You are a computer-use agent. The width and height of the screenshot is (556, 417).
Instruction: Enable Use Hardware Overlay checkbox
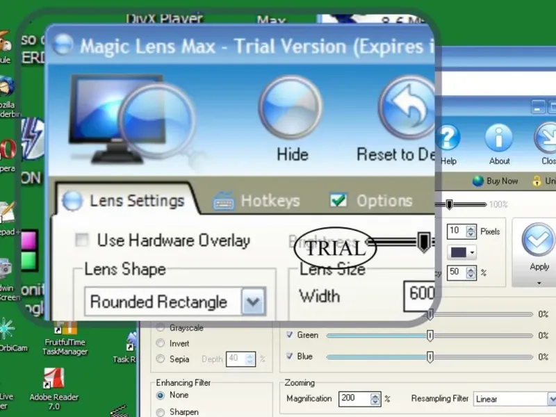coord(82,240)
